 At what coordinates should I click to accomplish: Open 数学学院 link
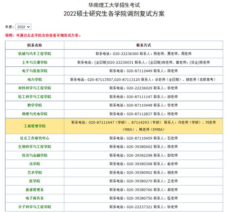pyautogui.click(x=35, y=105)
